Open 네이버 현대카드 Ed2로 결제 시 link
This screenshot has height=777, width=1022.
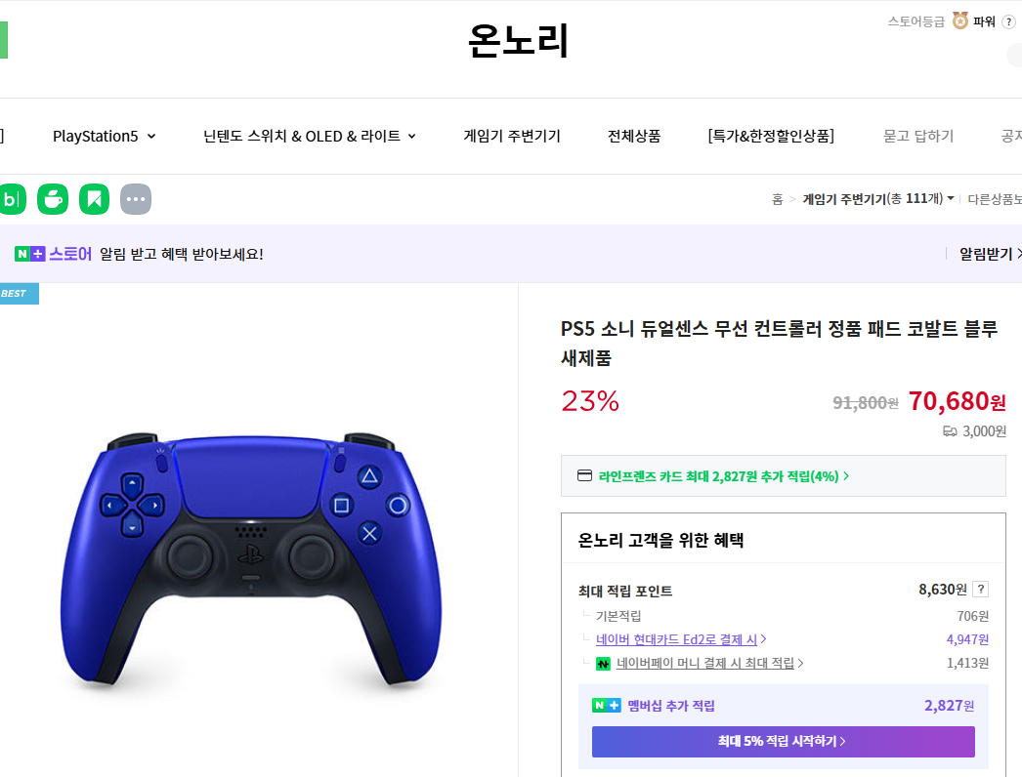tap(681, 639)
